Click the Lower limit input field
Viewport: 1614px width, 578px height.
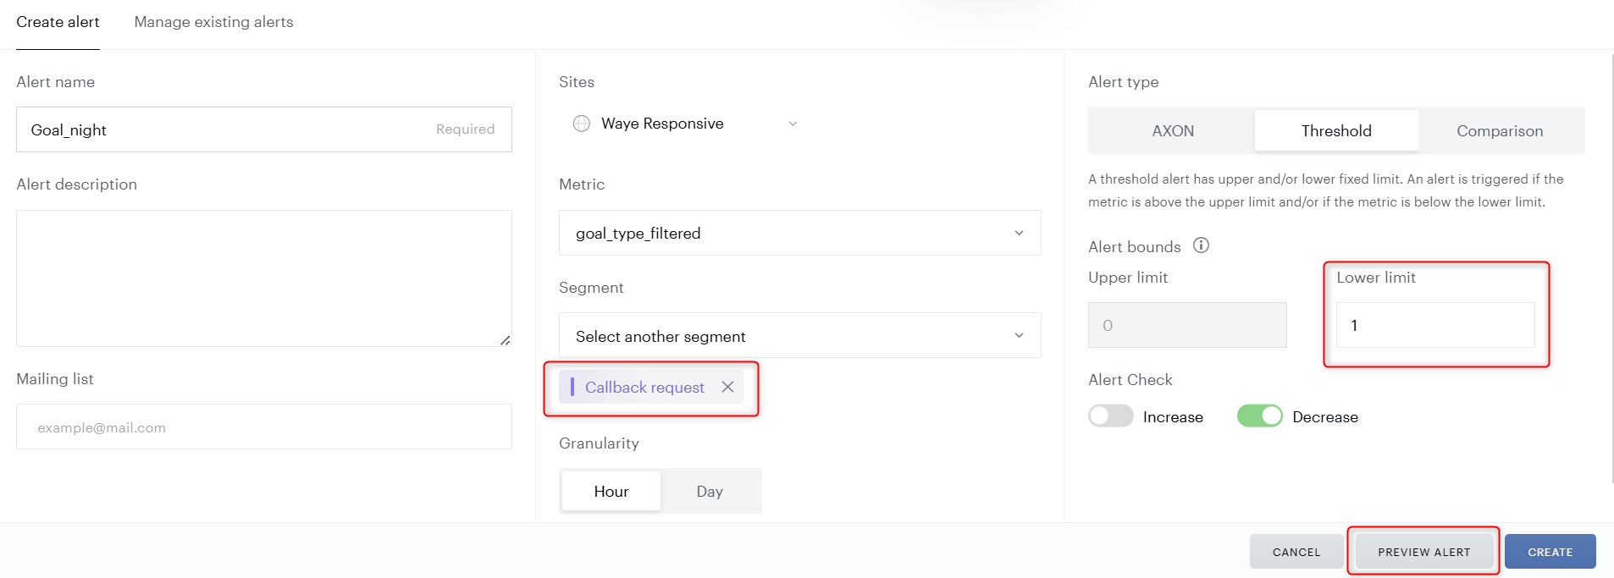tap(1434, 325)
